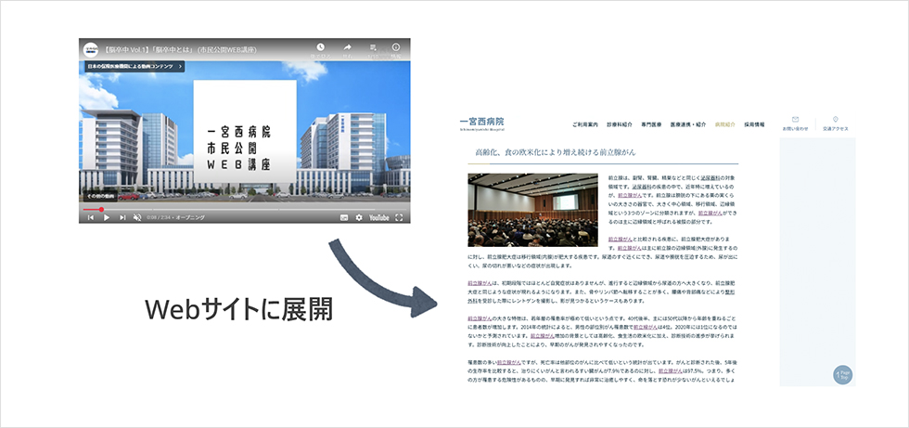Share the video using arrow icon

(347, 48)
